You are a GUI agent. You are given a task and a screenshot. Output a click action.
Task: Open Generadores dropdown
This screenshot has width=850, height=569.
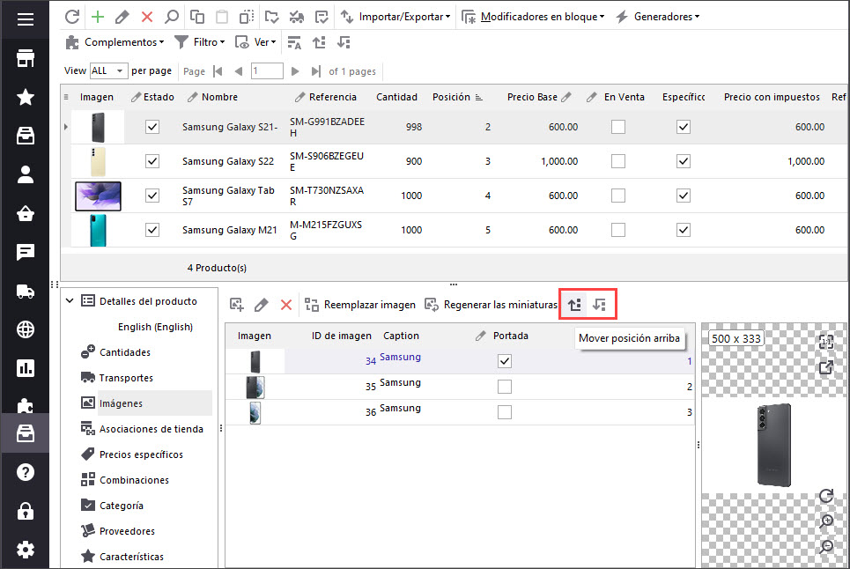pos(658,16)
